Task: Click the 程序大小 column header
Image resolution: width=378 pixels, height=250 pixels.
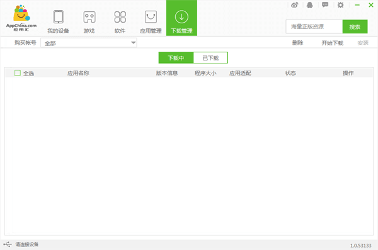Action: [205, 73]
